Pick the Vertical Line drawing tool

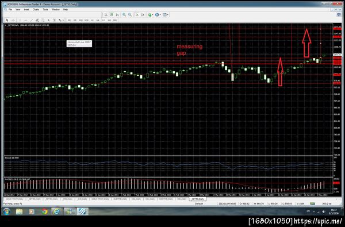(20, 20)
